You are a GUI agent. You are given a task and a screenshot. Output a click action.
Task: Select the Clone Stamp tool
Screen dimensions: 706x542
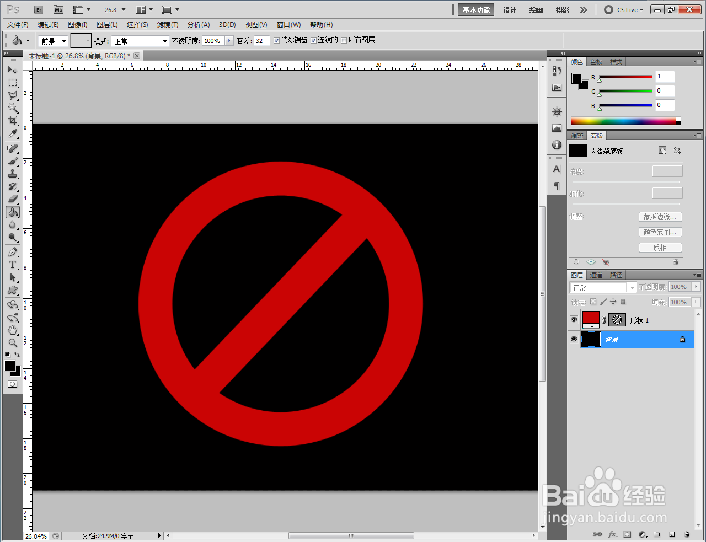(13, 174)
